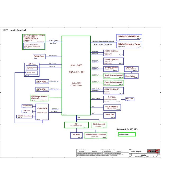
Task: Click the 'Sub-board( for 15" 17")' heading
Action: [x=127, y=129]
